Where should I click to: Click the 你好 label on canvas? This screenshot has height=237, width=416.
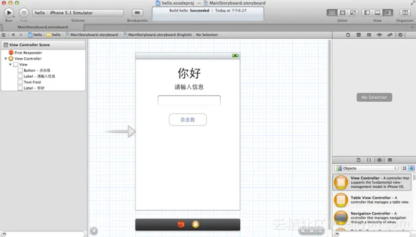tap(189, 73)
